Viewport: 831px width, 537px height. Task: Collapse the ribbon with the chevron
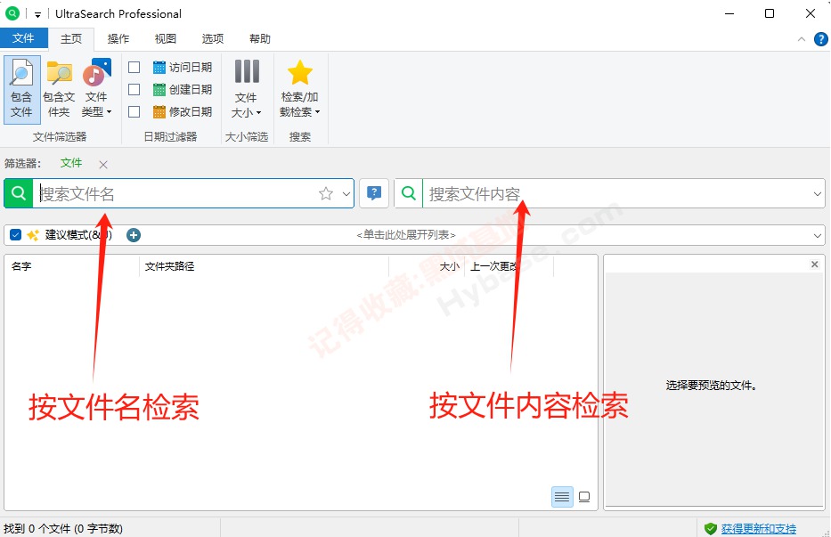[x=802, y=39]
